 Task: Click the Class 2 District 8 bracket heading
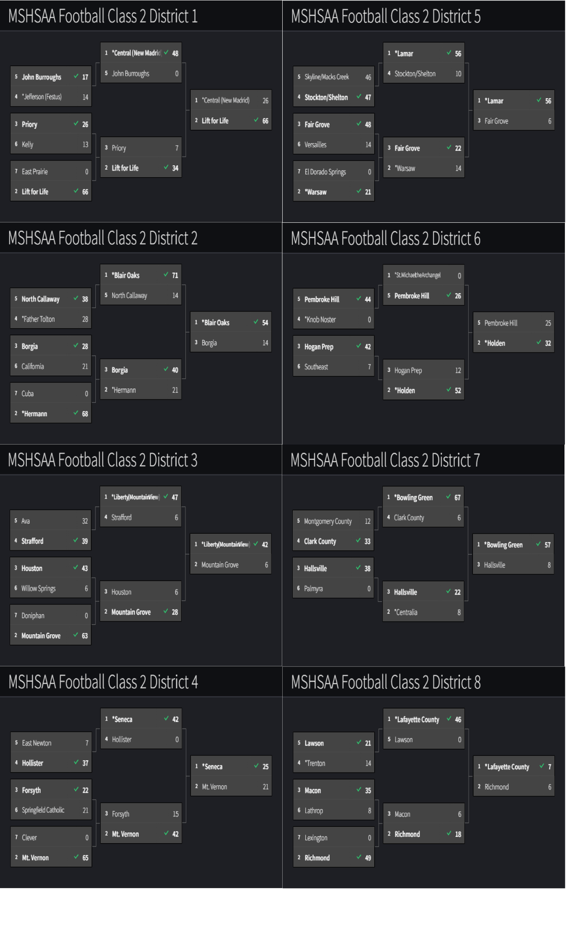pos(386,682)
